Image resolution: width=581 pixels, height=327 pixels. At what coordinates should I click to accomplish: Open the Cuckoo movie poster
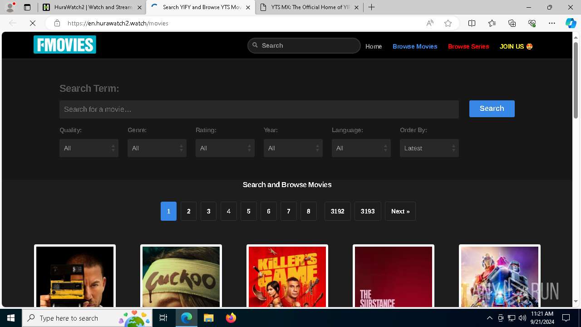pyautogui.click(x=181, y=276)
